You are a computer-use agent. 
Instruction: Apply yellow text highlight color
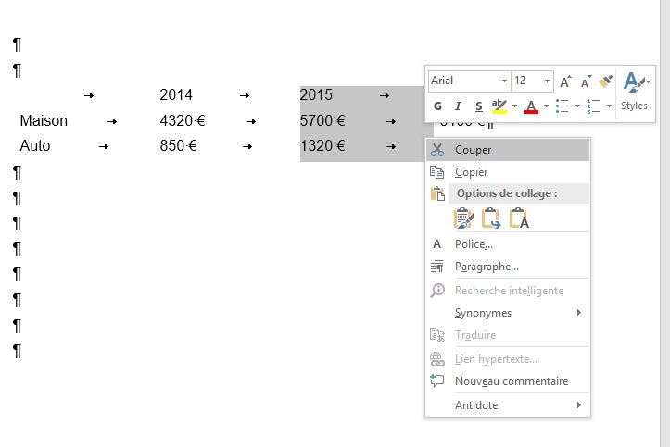499,106
